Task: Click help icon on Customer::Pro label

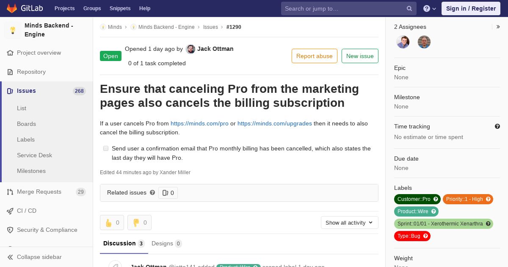Action: tap(436, 199)
